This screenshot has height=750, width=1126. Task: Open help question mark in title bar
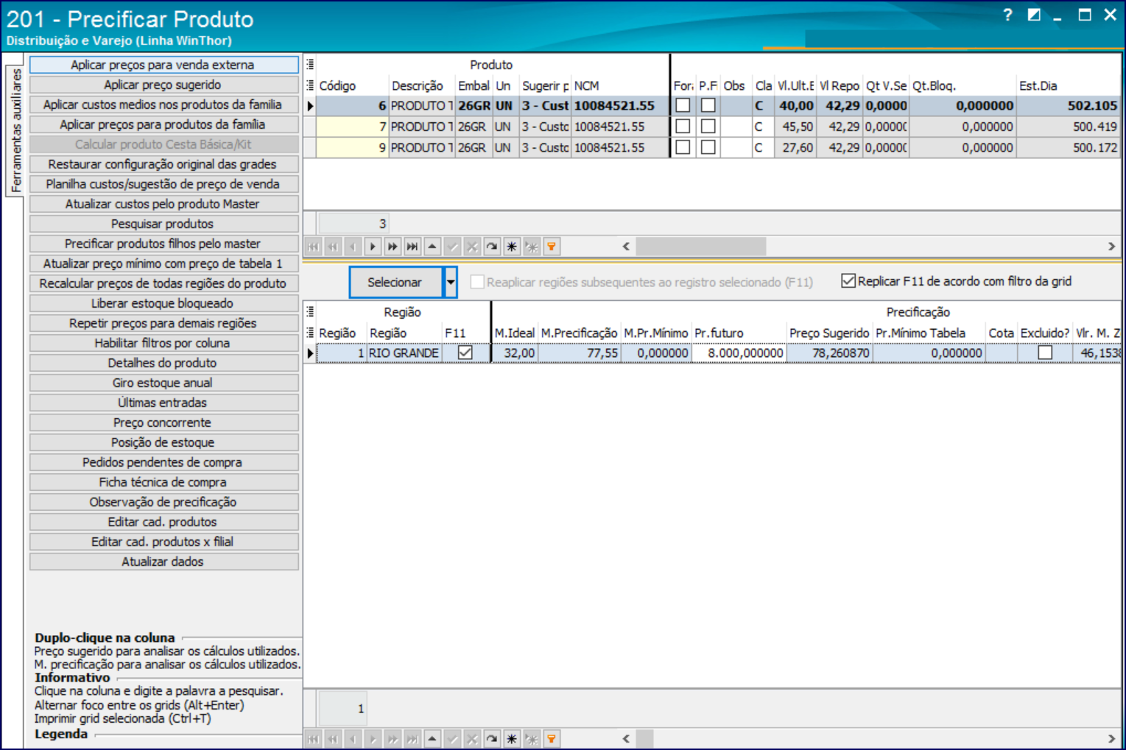pos(1007,15)
